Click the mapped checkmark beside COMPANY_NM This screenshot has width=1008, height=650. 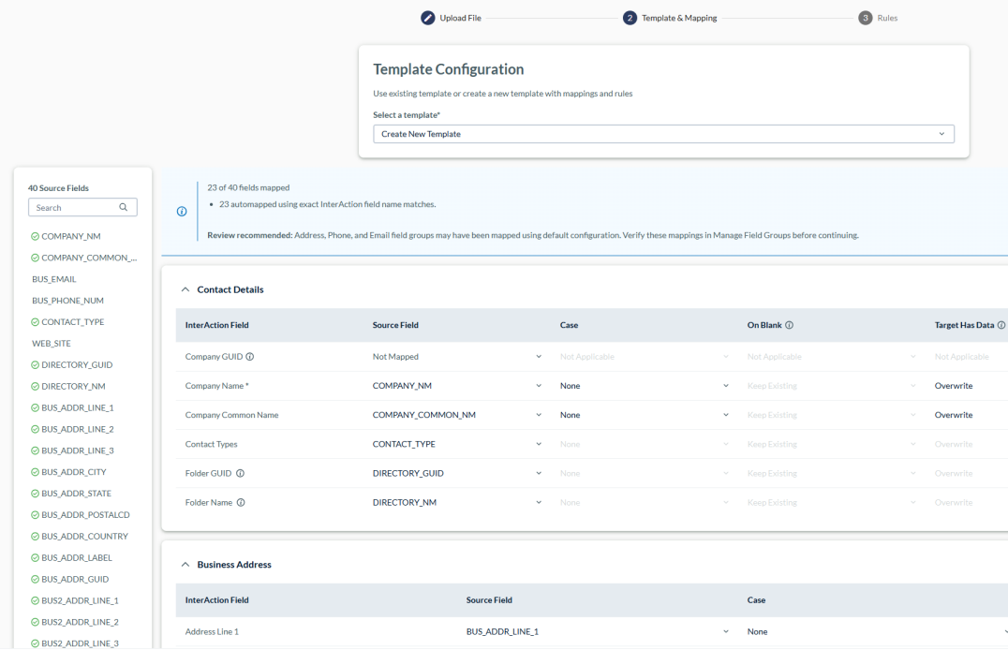[x=35, y=237]
